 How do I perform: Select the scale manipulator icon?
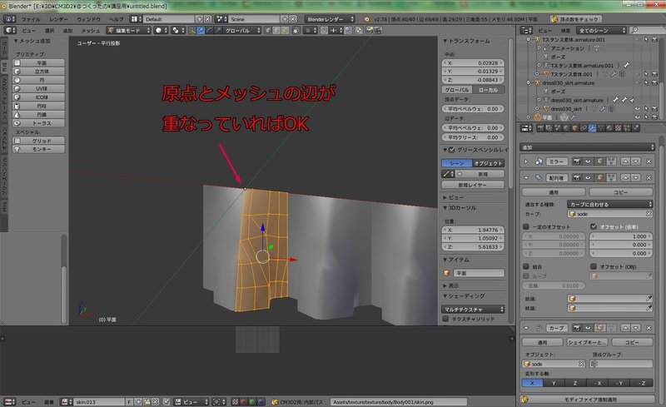coord(217,31)
